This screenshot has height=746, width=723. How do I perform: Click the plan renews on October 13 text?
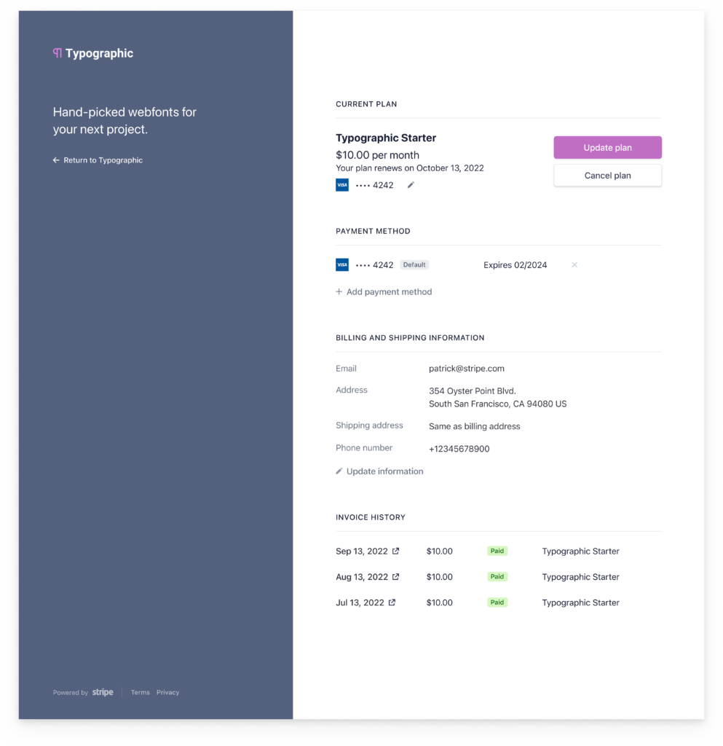[410, 168]
